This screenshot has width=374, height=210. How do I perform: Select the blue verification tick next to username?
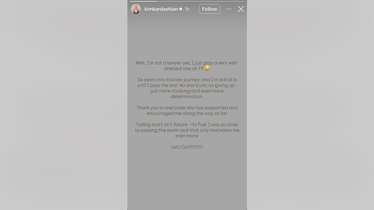pos(180,9)
